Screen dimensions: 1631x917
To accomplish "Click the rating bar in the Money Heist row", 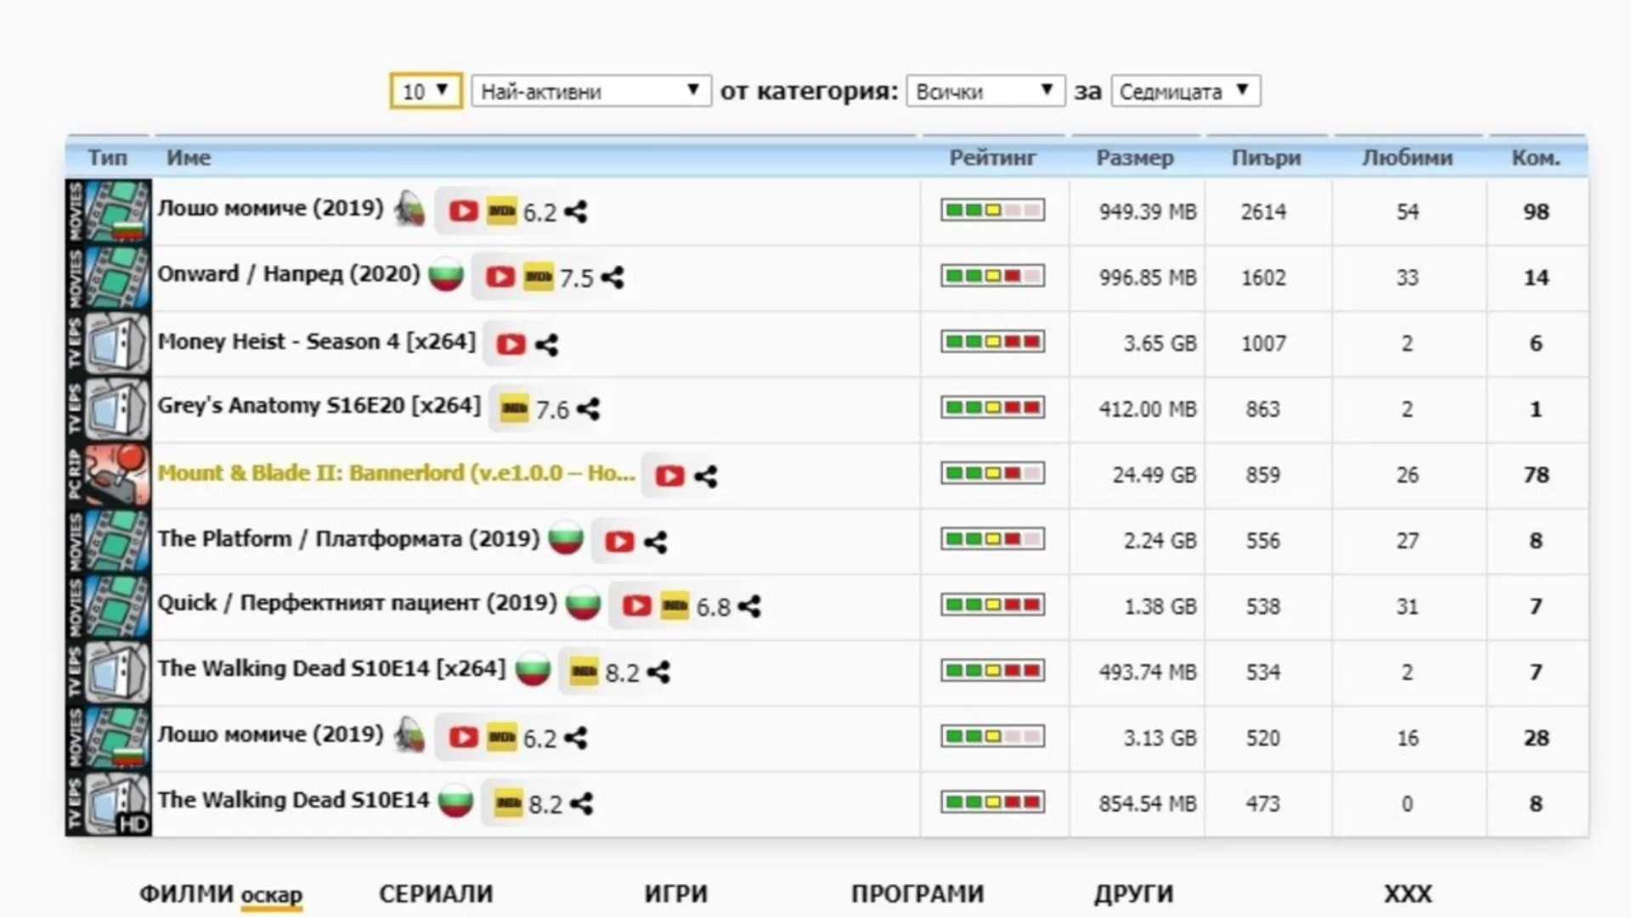I will click(993, 342).
